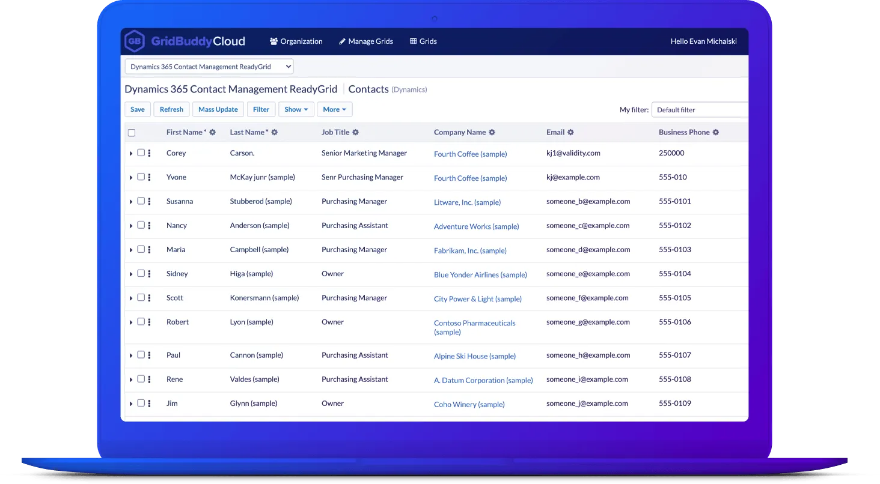This screenshot has height=484, width=880.
Task: Open settings gear for Business Phone column
Action: coord(715,132)
